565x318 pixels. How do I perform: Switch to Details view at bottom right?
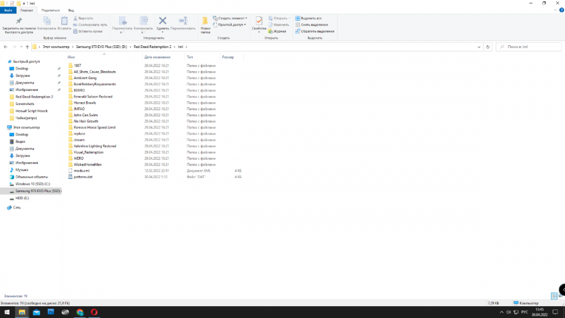[x=554, y=296]
